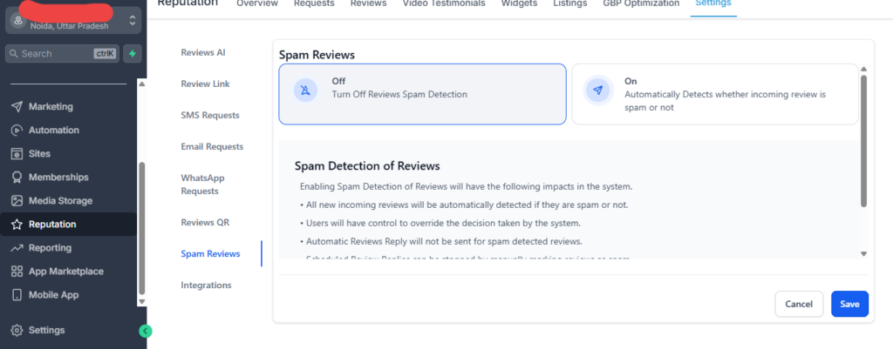Viewport: 893px width, 349px height.
Task: Click the Automation play-circle icon
Action: pos(17,131)
